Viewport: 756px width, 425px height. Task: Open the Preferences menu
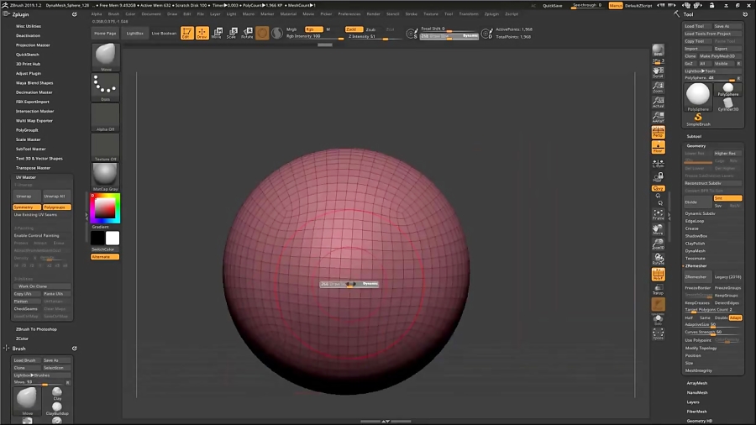click(349, 14)
